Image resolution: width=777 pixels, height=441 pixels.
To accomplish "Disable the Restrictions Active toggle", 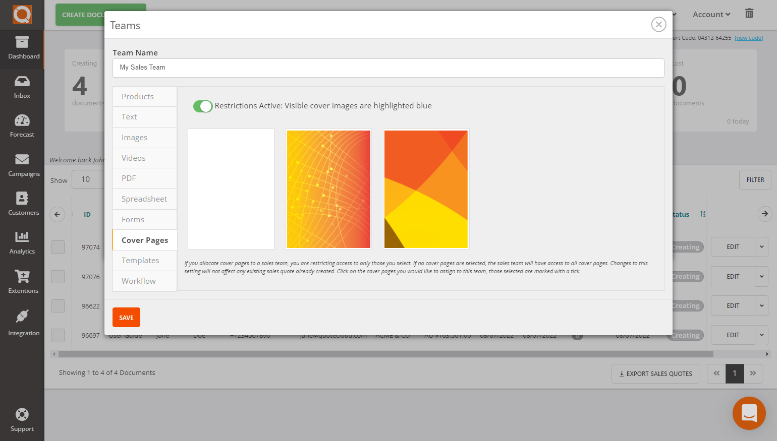I will click(x=202, y=106).
